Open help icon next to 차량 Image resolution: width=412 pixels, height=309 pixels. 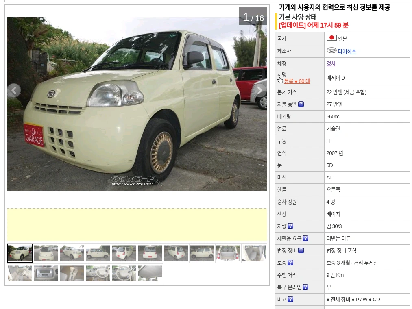tap(290, 226)
